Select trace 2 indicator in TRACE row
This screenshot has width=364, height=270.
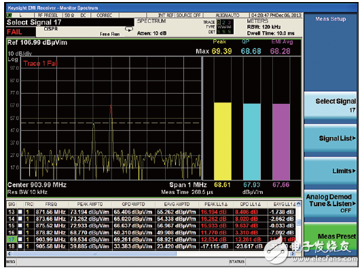point(224,22)
